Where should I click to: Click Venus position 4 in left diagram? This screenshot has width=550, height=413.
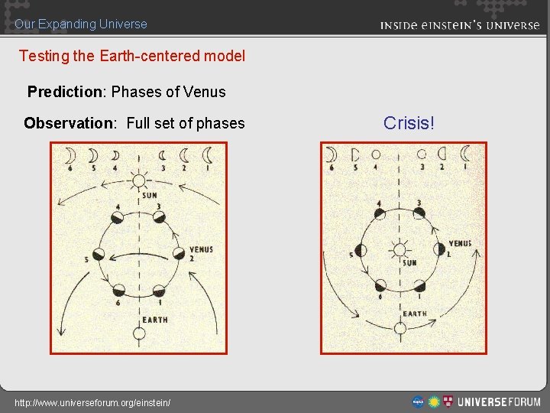pos(117,218)
